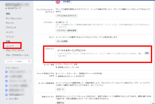This screenshot has height=104, width=155.
Task: Click the sixth shortcut group icon
Action: [6, 95]
